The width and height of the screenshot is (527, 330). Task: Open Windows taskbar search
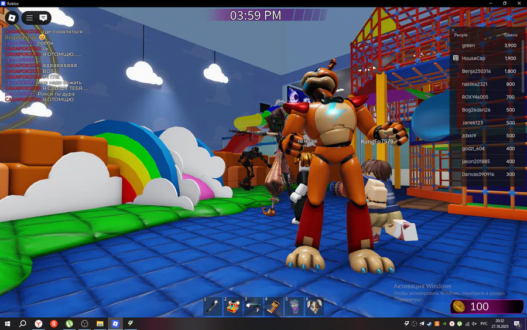[x=22, y=324]
